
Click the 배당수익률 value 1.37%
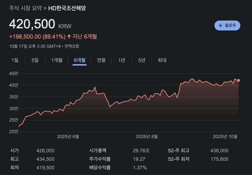[140, 168]
